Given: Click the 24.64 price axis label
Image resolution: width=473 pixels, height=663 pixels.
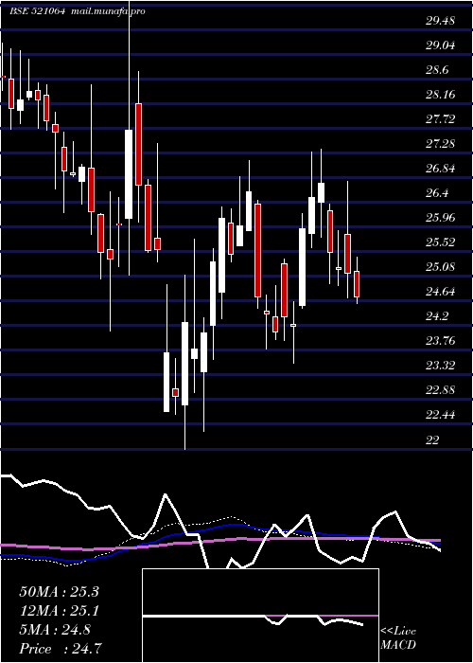Looking at the screenshot, I should click(441, 292).
